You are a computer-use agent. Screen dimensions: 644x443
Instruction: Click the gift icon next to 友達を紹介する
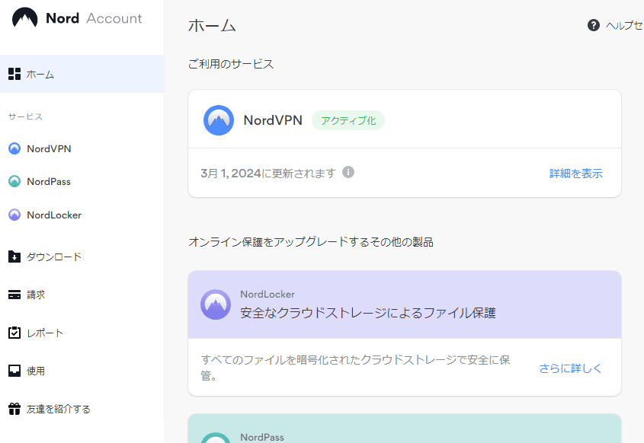coord(14,409)
